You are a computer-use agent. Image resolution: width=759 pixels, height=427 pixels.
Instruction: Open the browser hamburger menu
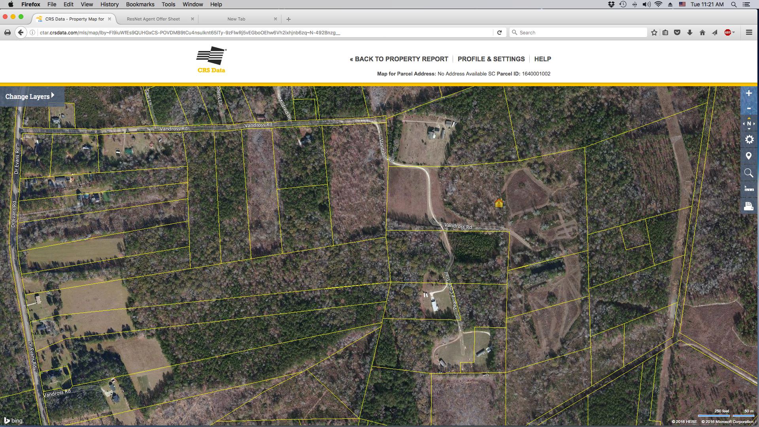pos(749,32)
